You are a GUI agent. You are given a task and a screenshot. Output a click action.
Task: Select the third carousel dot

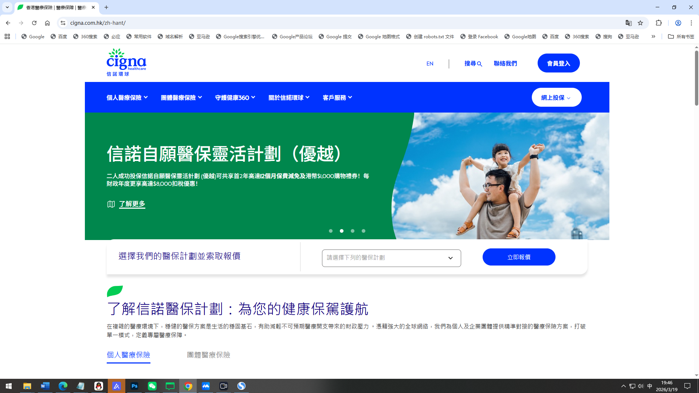pos(353,231)
